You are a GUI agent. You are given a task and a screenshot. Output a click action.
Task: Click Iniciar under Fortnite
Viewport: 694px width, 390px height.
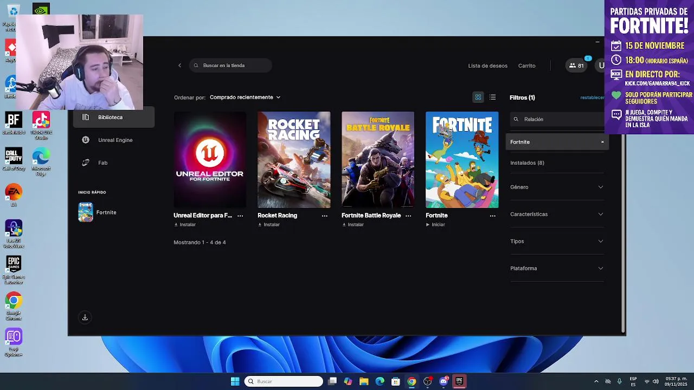pyautogui.click(x=435, y=225)
